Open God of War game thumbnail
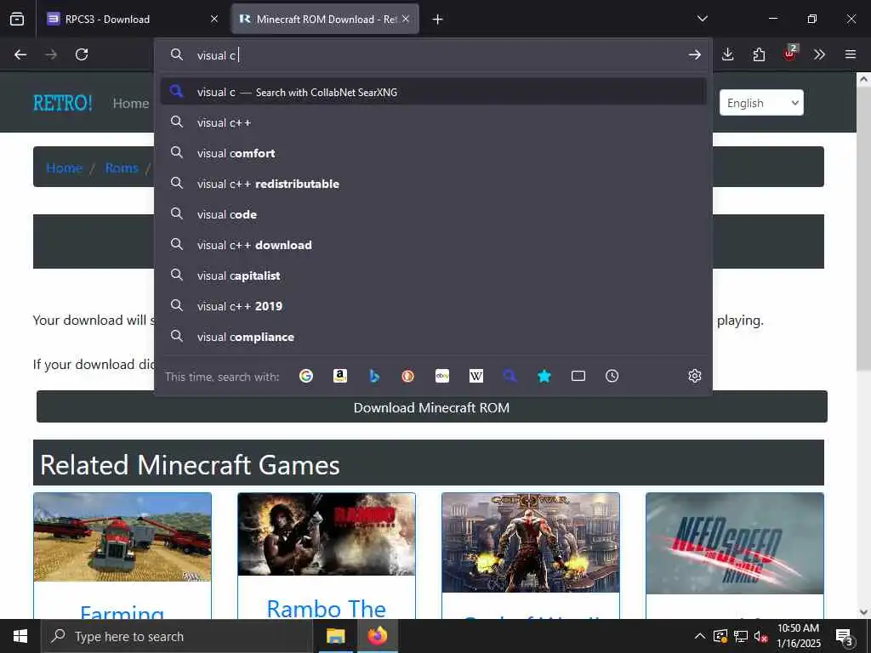The width and height of the screenshot is (871, 653). click(531, 542)
